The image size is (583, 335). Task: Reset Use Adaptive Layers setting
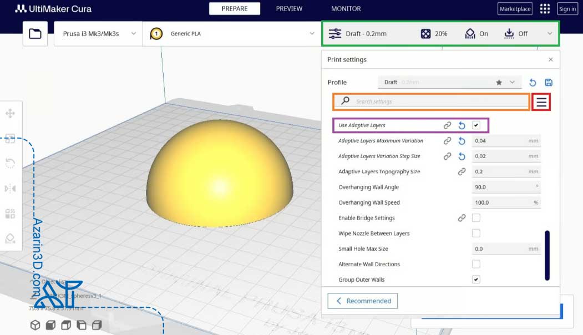462,125
